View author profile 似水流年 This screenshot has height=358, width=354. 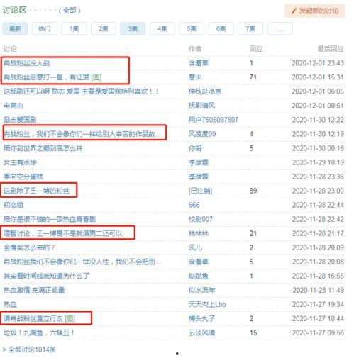click(x=201, y=290)
